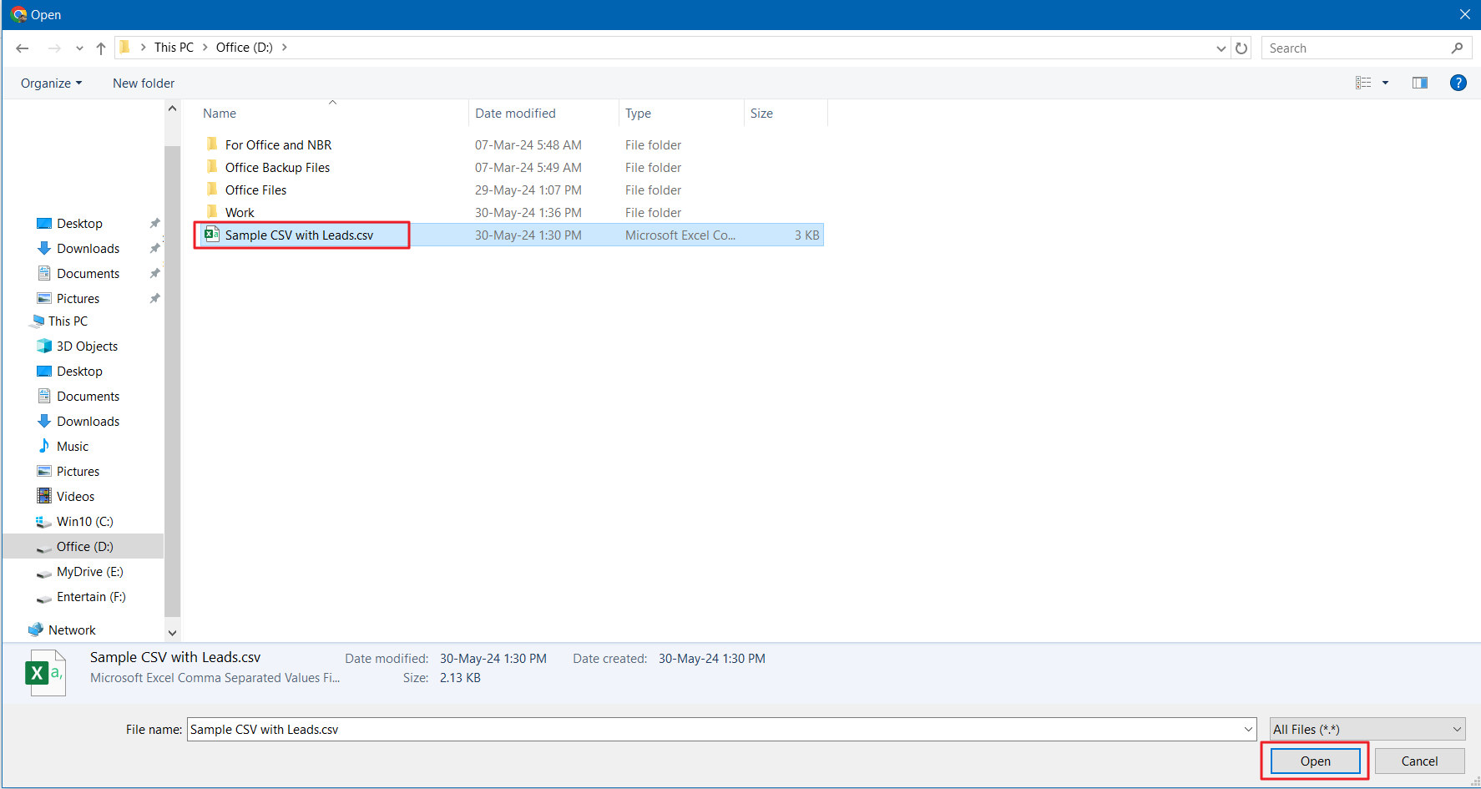1481x789 pixels.
Task: Open the recent locations dropdown arrow
Action: (79, 48)
